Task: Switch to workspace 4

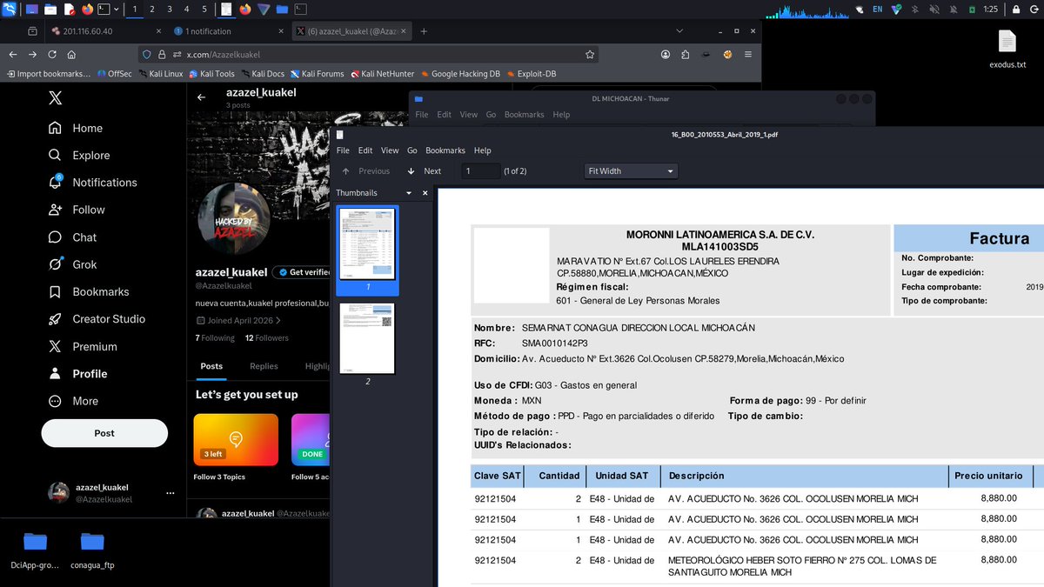Action: (x=186, y=10)
